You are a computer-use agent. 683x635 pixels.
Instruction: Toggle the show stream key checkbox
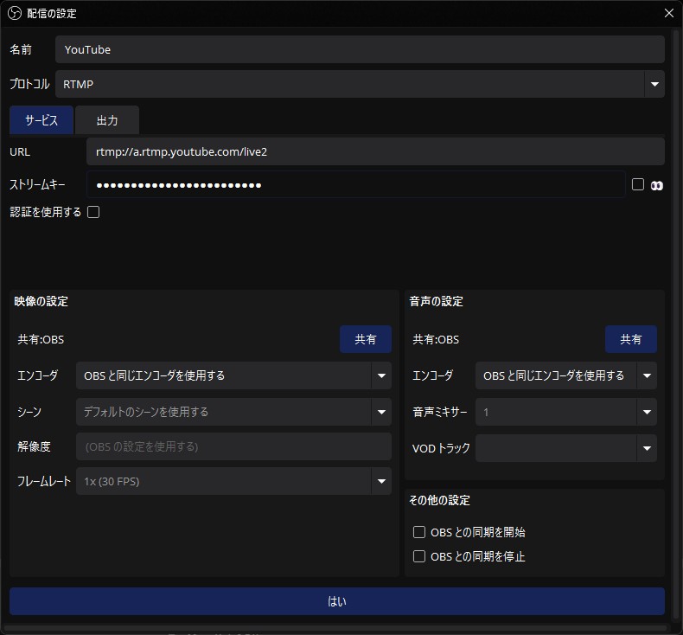coord(638,184)
